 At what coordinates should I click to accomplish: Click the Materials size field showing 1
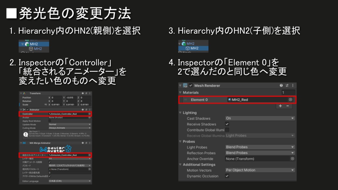pyautogui.click(x=288, y=92)
